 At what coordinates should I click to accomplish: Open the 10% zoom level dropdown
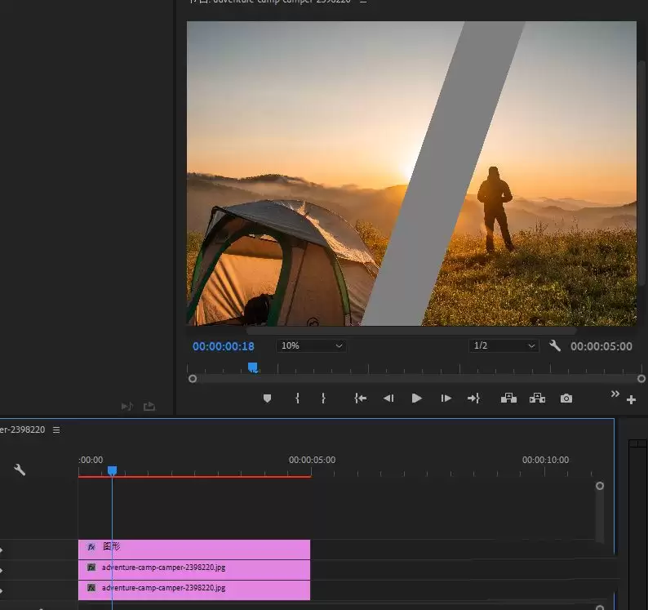[311, 345]
